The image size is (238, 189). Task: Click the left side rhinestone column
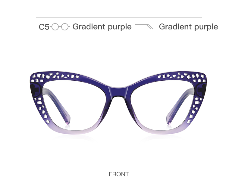(42, 110)
